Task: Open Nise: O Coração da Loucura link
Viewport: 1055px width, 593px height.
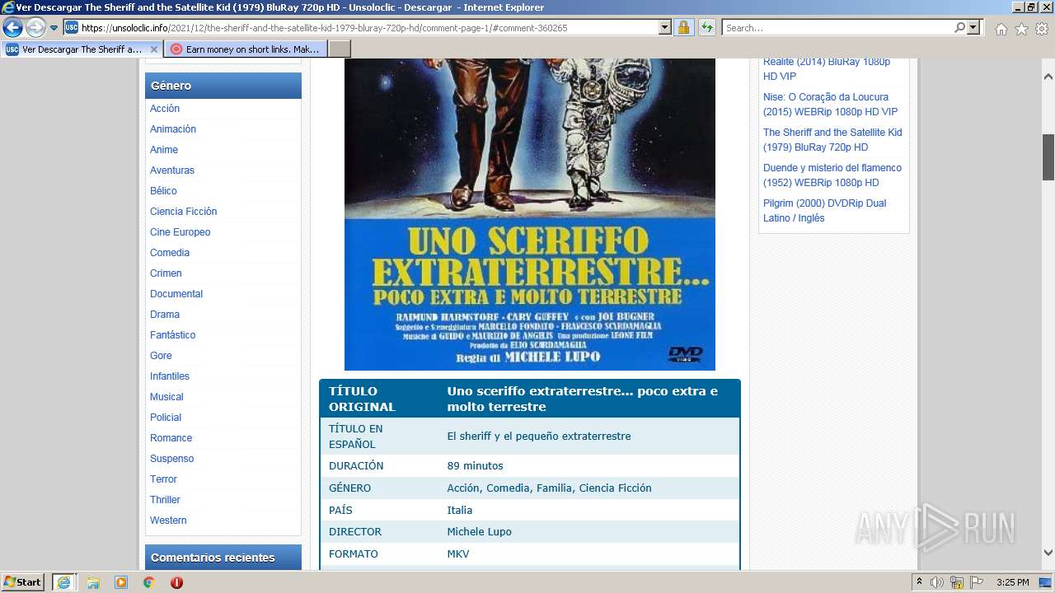Action: pyautogui.click(x=830, y=105)
